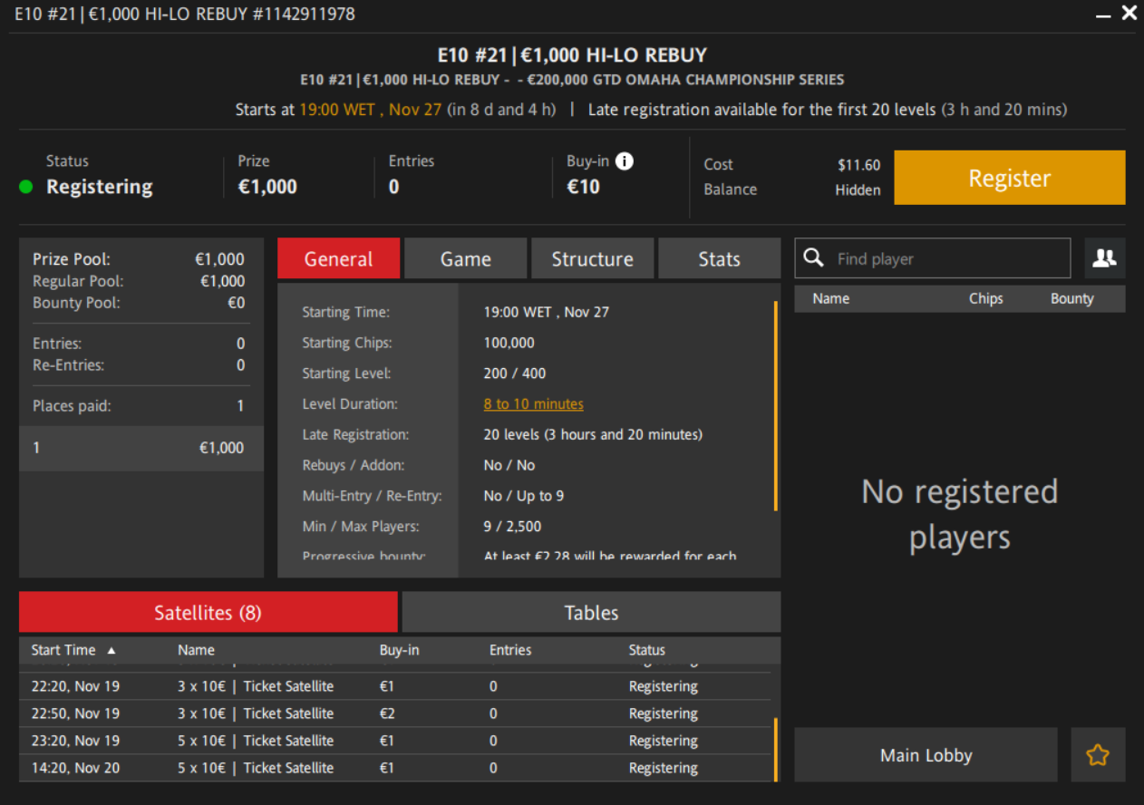1144x805 pixels.
Task: Click the General info panel scrollbar
Action: (x=776, y=406)
